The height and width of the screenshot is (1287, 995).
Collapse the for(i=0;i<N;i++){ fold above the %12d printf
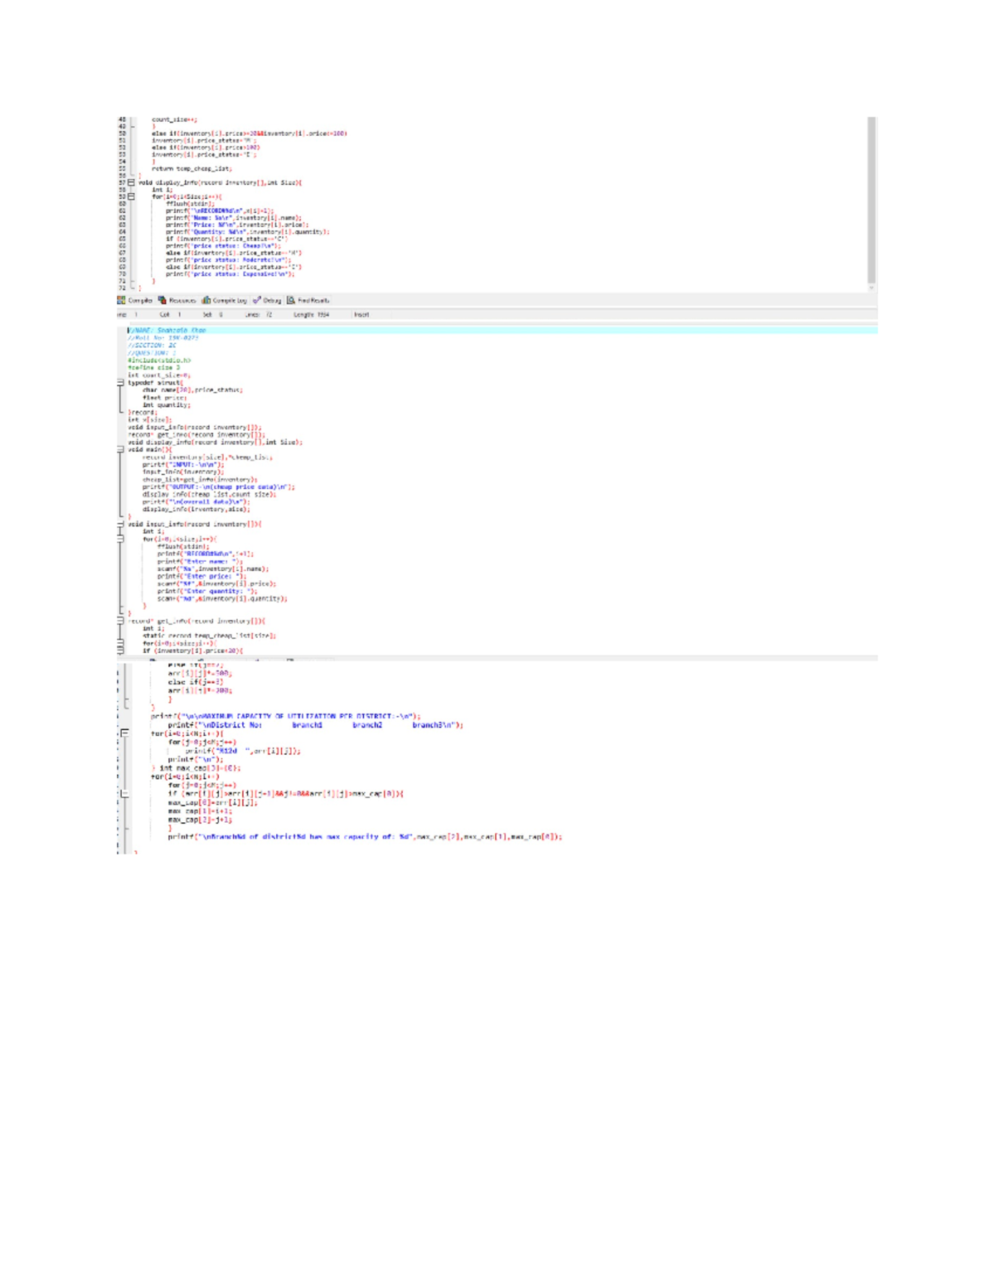(124, 733)
